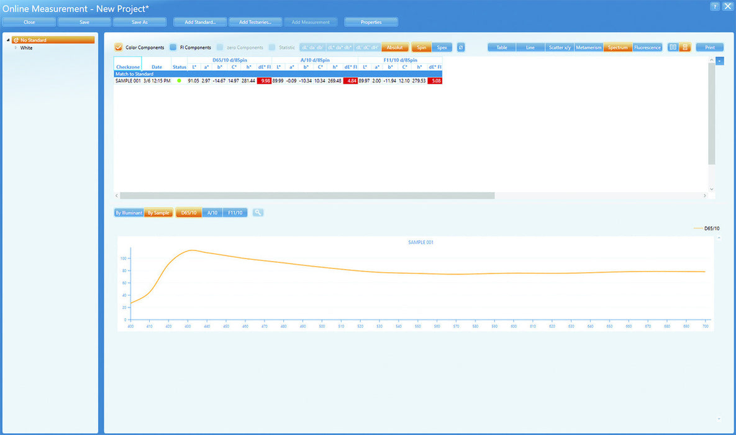Enable the FI Components checkbox
The height and width of the screenshot is (435, 736).
click(174, 47)
